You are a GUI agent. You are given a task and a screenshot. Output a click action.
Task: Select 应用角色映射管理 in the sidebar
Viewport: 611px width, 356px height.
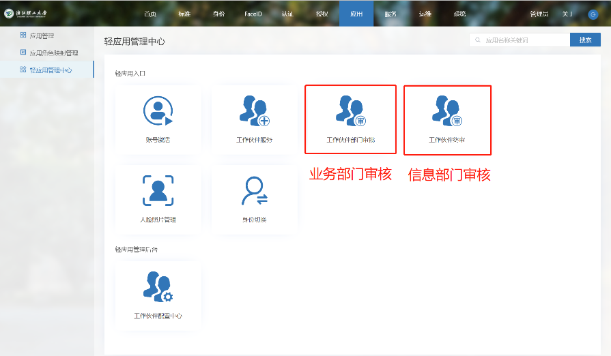tap(54, 53)
